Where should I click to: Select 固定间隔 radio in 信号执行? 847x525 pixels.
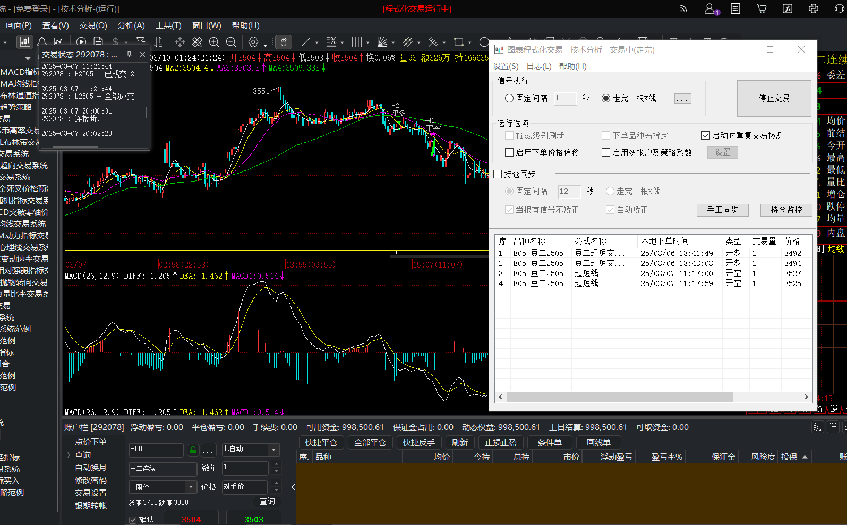coord(509,98)
